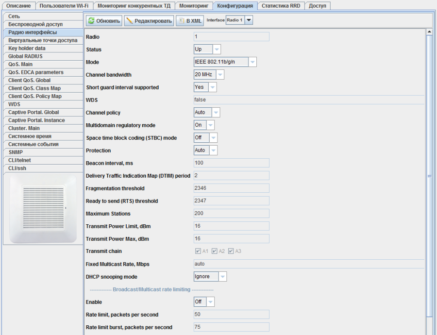Open the Пользователи Wi-Fi tab
Screen dimensions: 437x335
[x=64, y=5]
